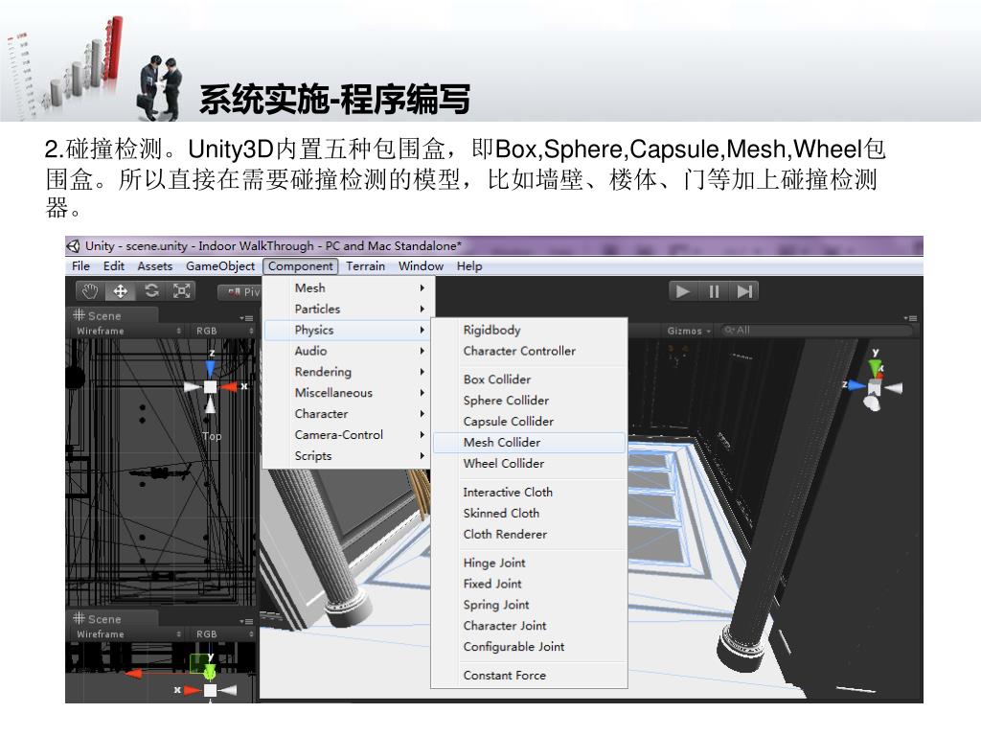
Task: Open the Help menu
Action: tap(469, 266)
